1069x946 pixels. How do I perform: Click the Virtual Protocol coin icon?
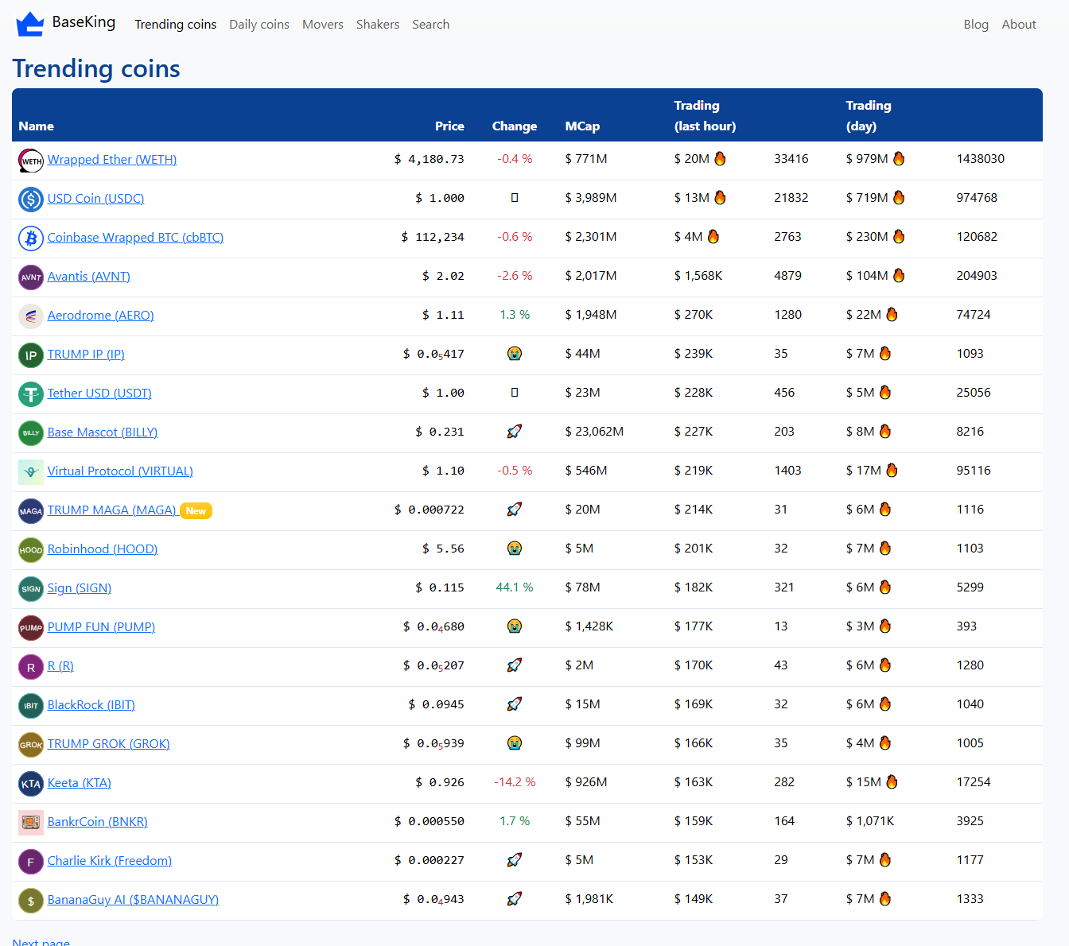pos(31,472)
